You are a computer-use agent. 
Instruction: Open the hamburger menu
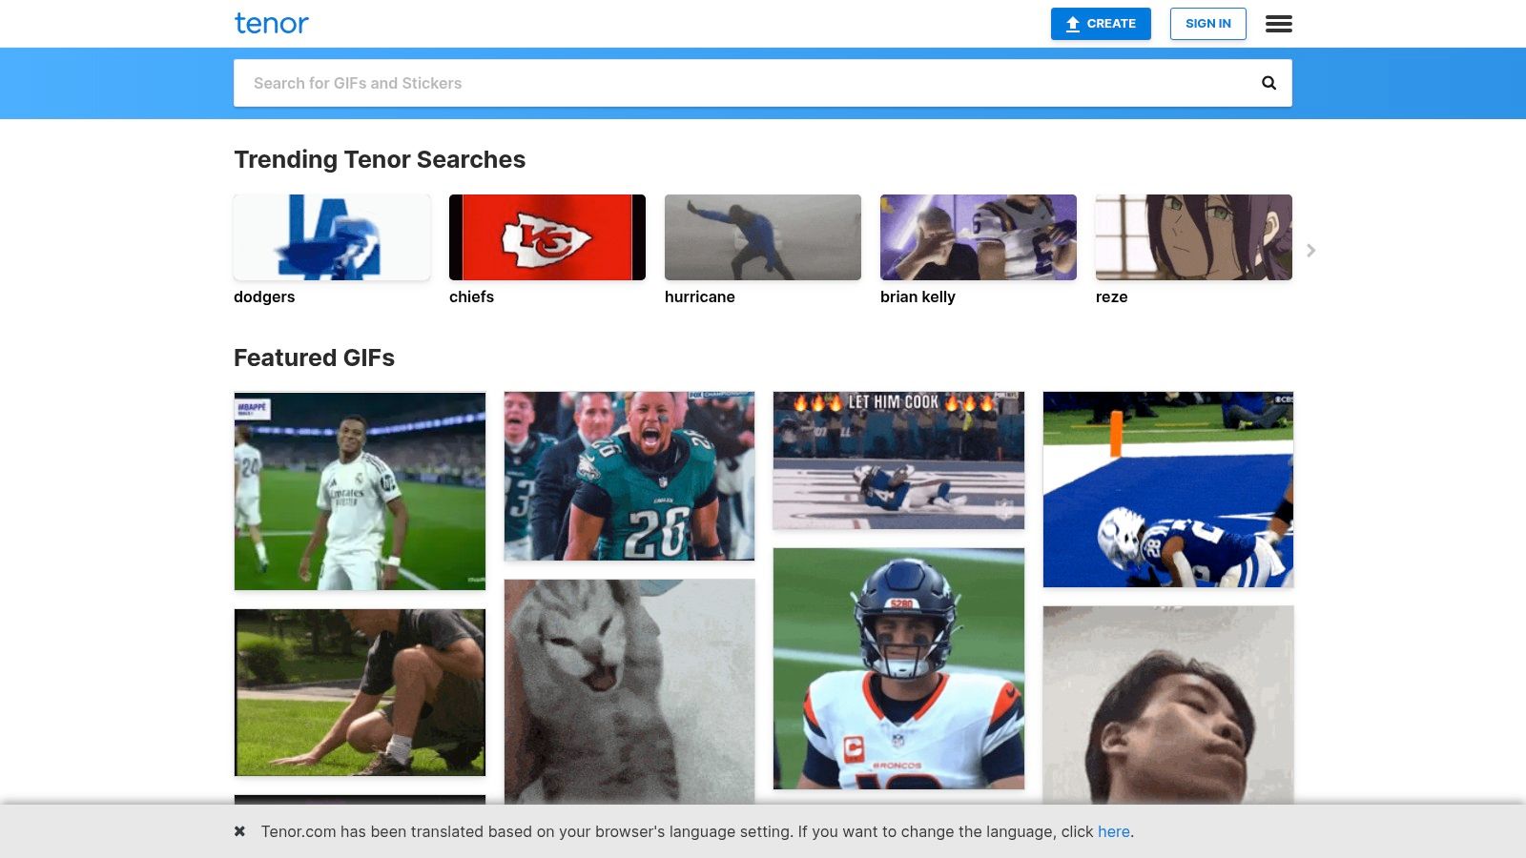(1279, 24)
